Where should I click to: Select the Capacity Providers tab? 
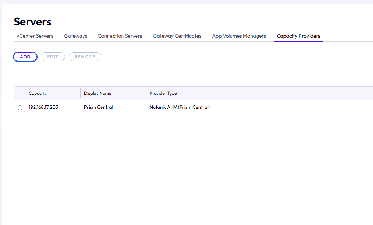click(298, 36)
